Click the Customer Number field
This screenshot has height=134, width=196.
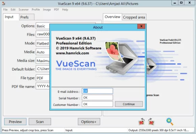pyautogui.click(x=97, y=104)
